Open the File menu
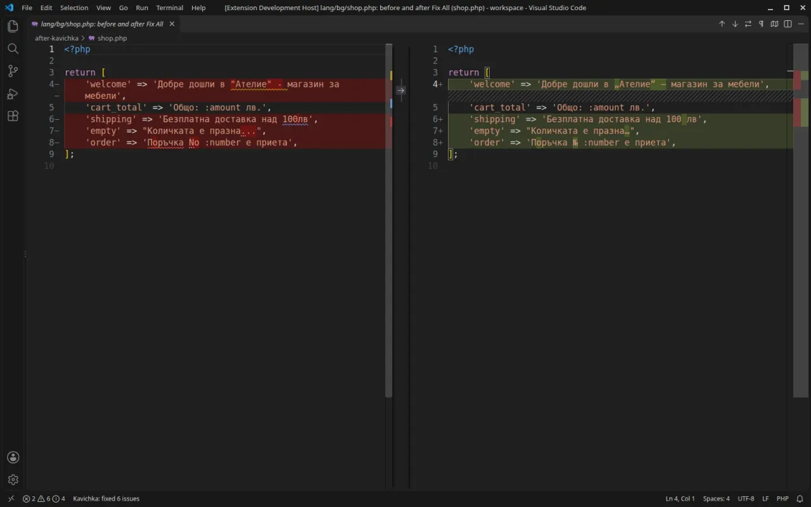 pos(27,8)
